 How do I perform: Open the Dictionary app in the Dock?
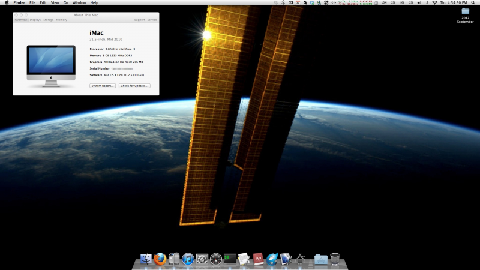[x=258, y=259]
